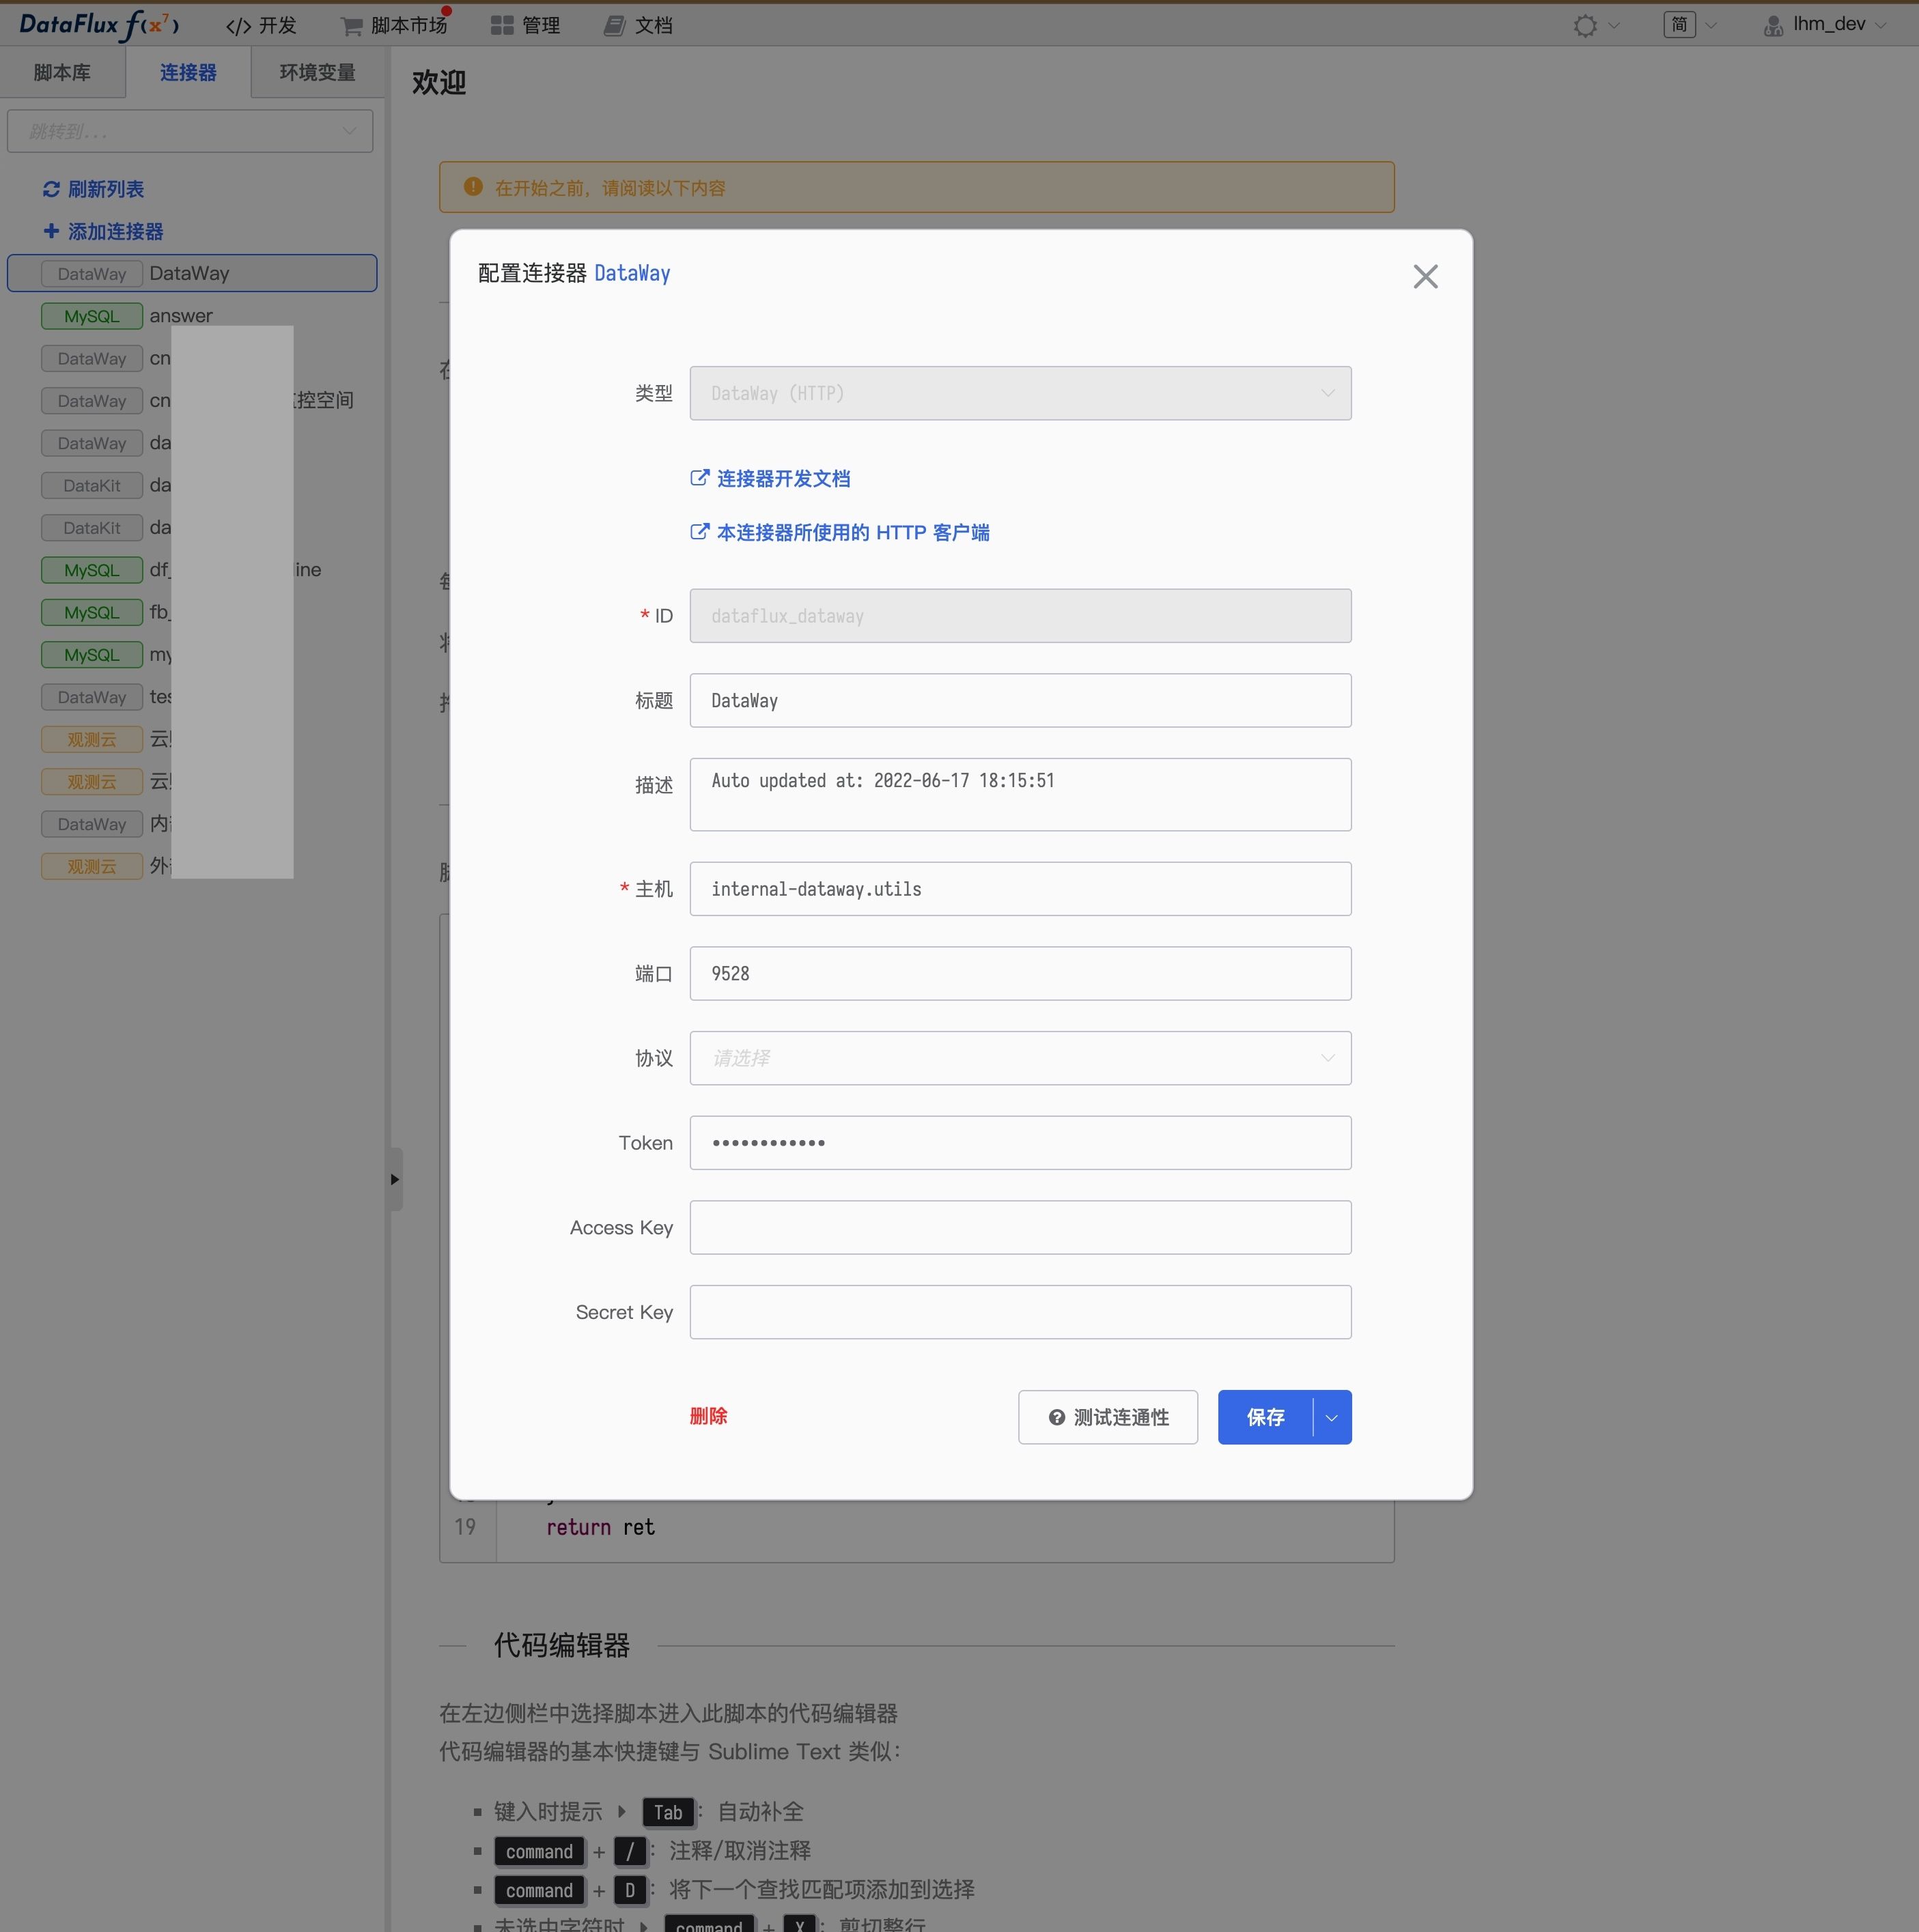The width and height of the screenshot is (1919, 1932).
Task: Collapse the sidebar with the arrow handle
Action: click(395, 1179)
